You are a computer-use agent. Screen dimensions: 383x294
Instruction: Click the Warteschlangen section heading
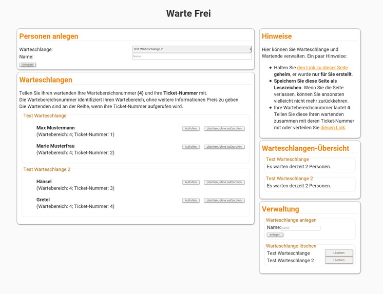[46, 80]
